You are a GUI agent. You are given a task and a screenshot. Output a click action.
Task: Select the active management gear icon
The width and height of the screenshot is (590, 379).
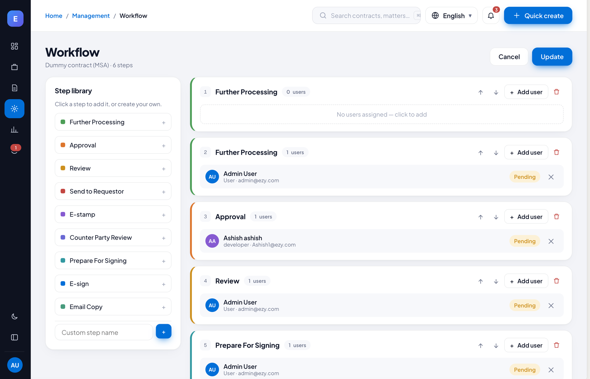coord(14,109)
